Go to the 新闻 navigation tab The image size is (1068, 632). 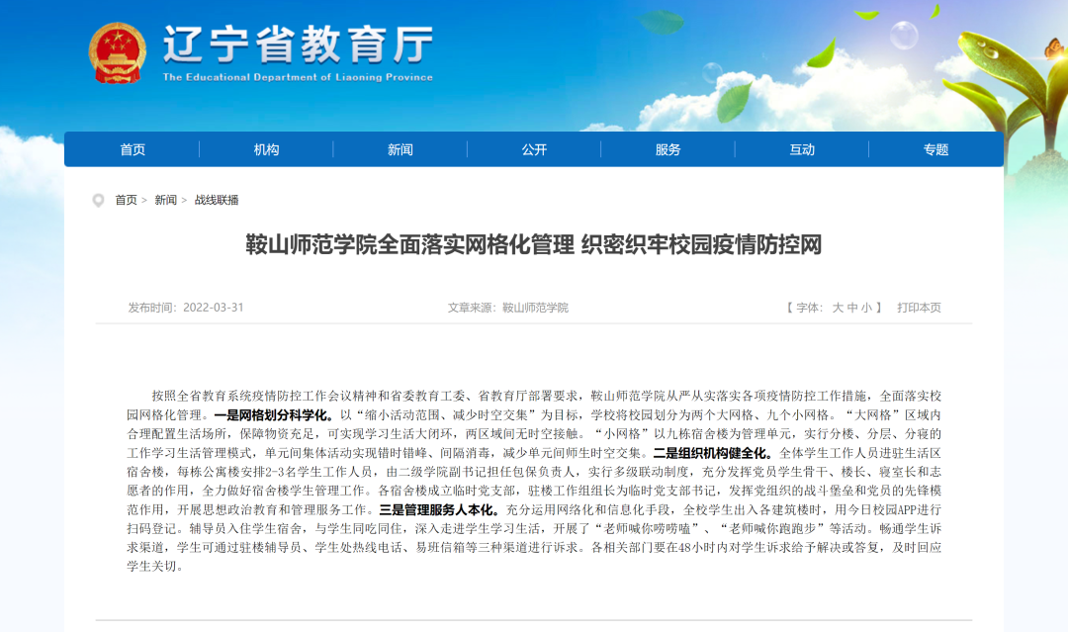point(400,149)
